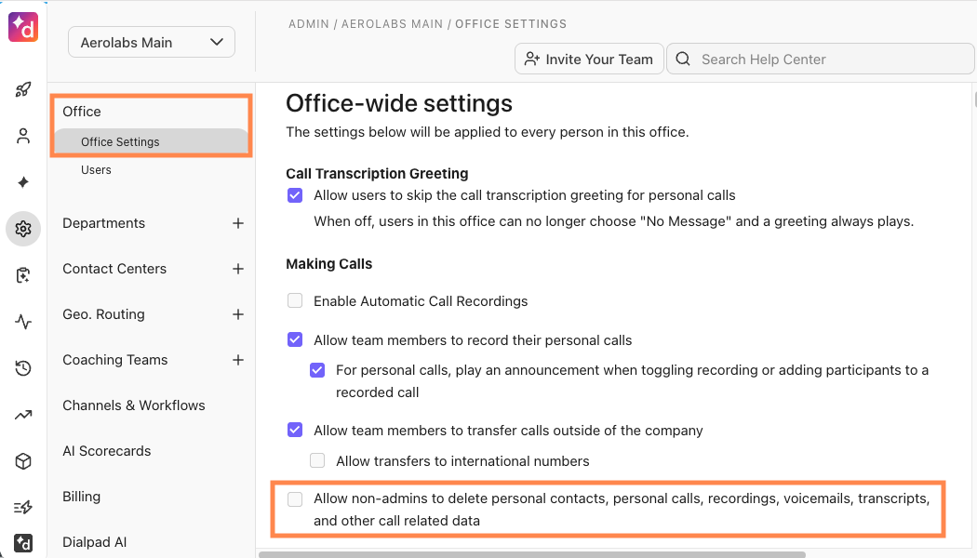977x558 pixels.
Task: Click OFFICE SETTINGS breadcrumb
Action: coord(511,23)
